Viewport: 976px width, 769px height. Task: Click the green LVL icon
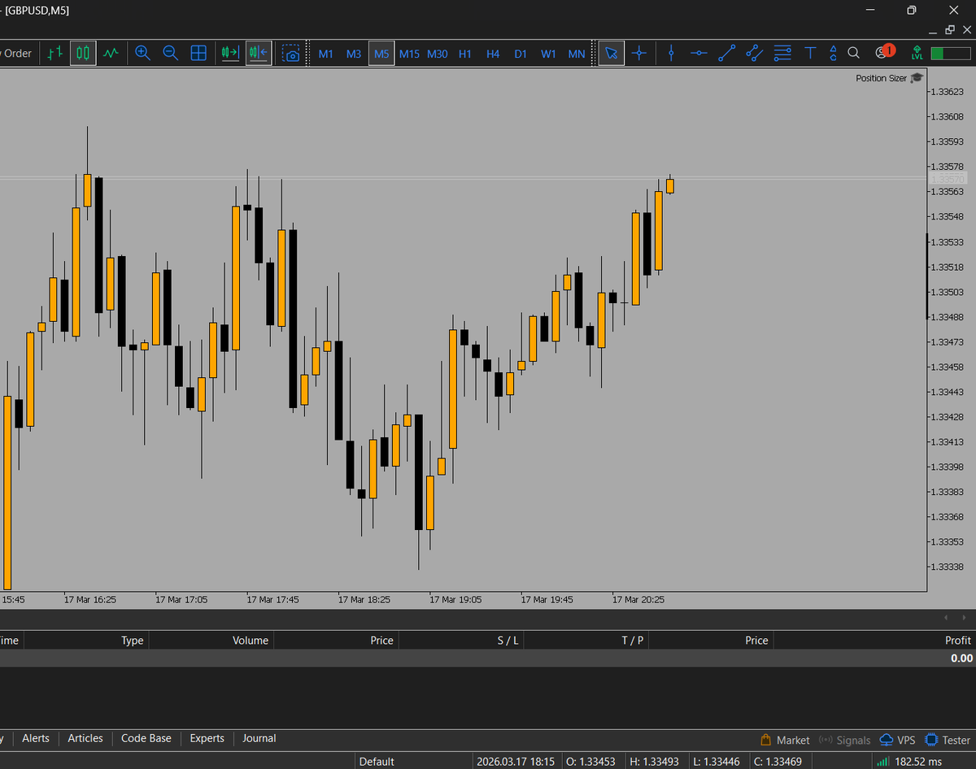pyautogui.click(x=917, y=54)
